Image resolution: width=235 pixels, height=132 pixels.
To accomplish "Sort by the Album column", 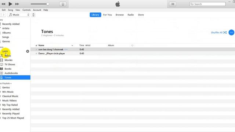I will (111, 45).
